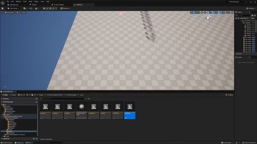Open the Platforms dropdown
Viewport: 257px width, 144px height.
coord(65,8)
